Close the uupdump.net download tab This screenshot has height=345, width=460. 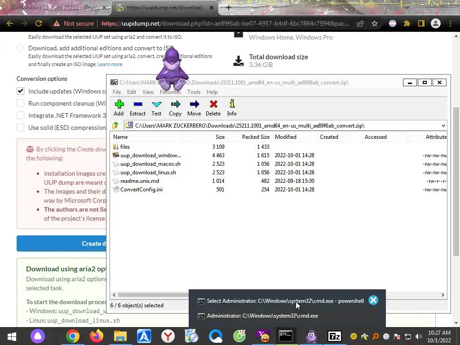click(x=212, y=8)
